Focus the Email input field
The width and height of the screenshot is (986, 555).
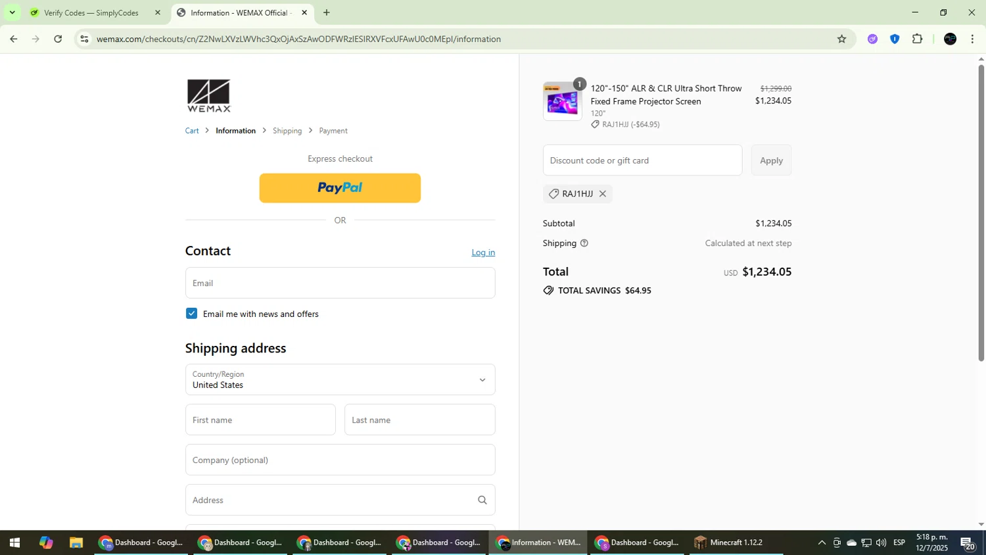coord(340,283)
